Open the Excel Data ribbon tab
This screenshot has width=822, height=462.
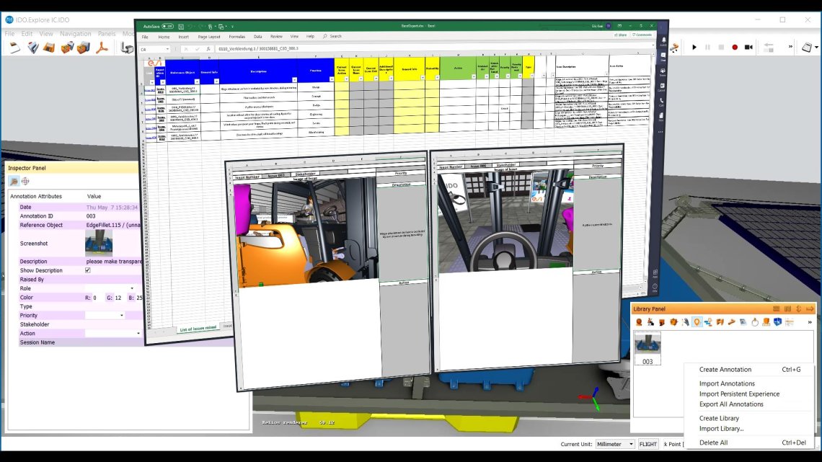[x=258, y=37]
